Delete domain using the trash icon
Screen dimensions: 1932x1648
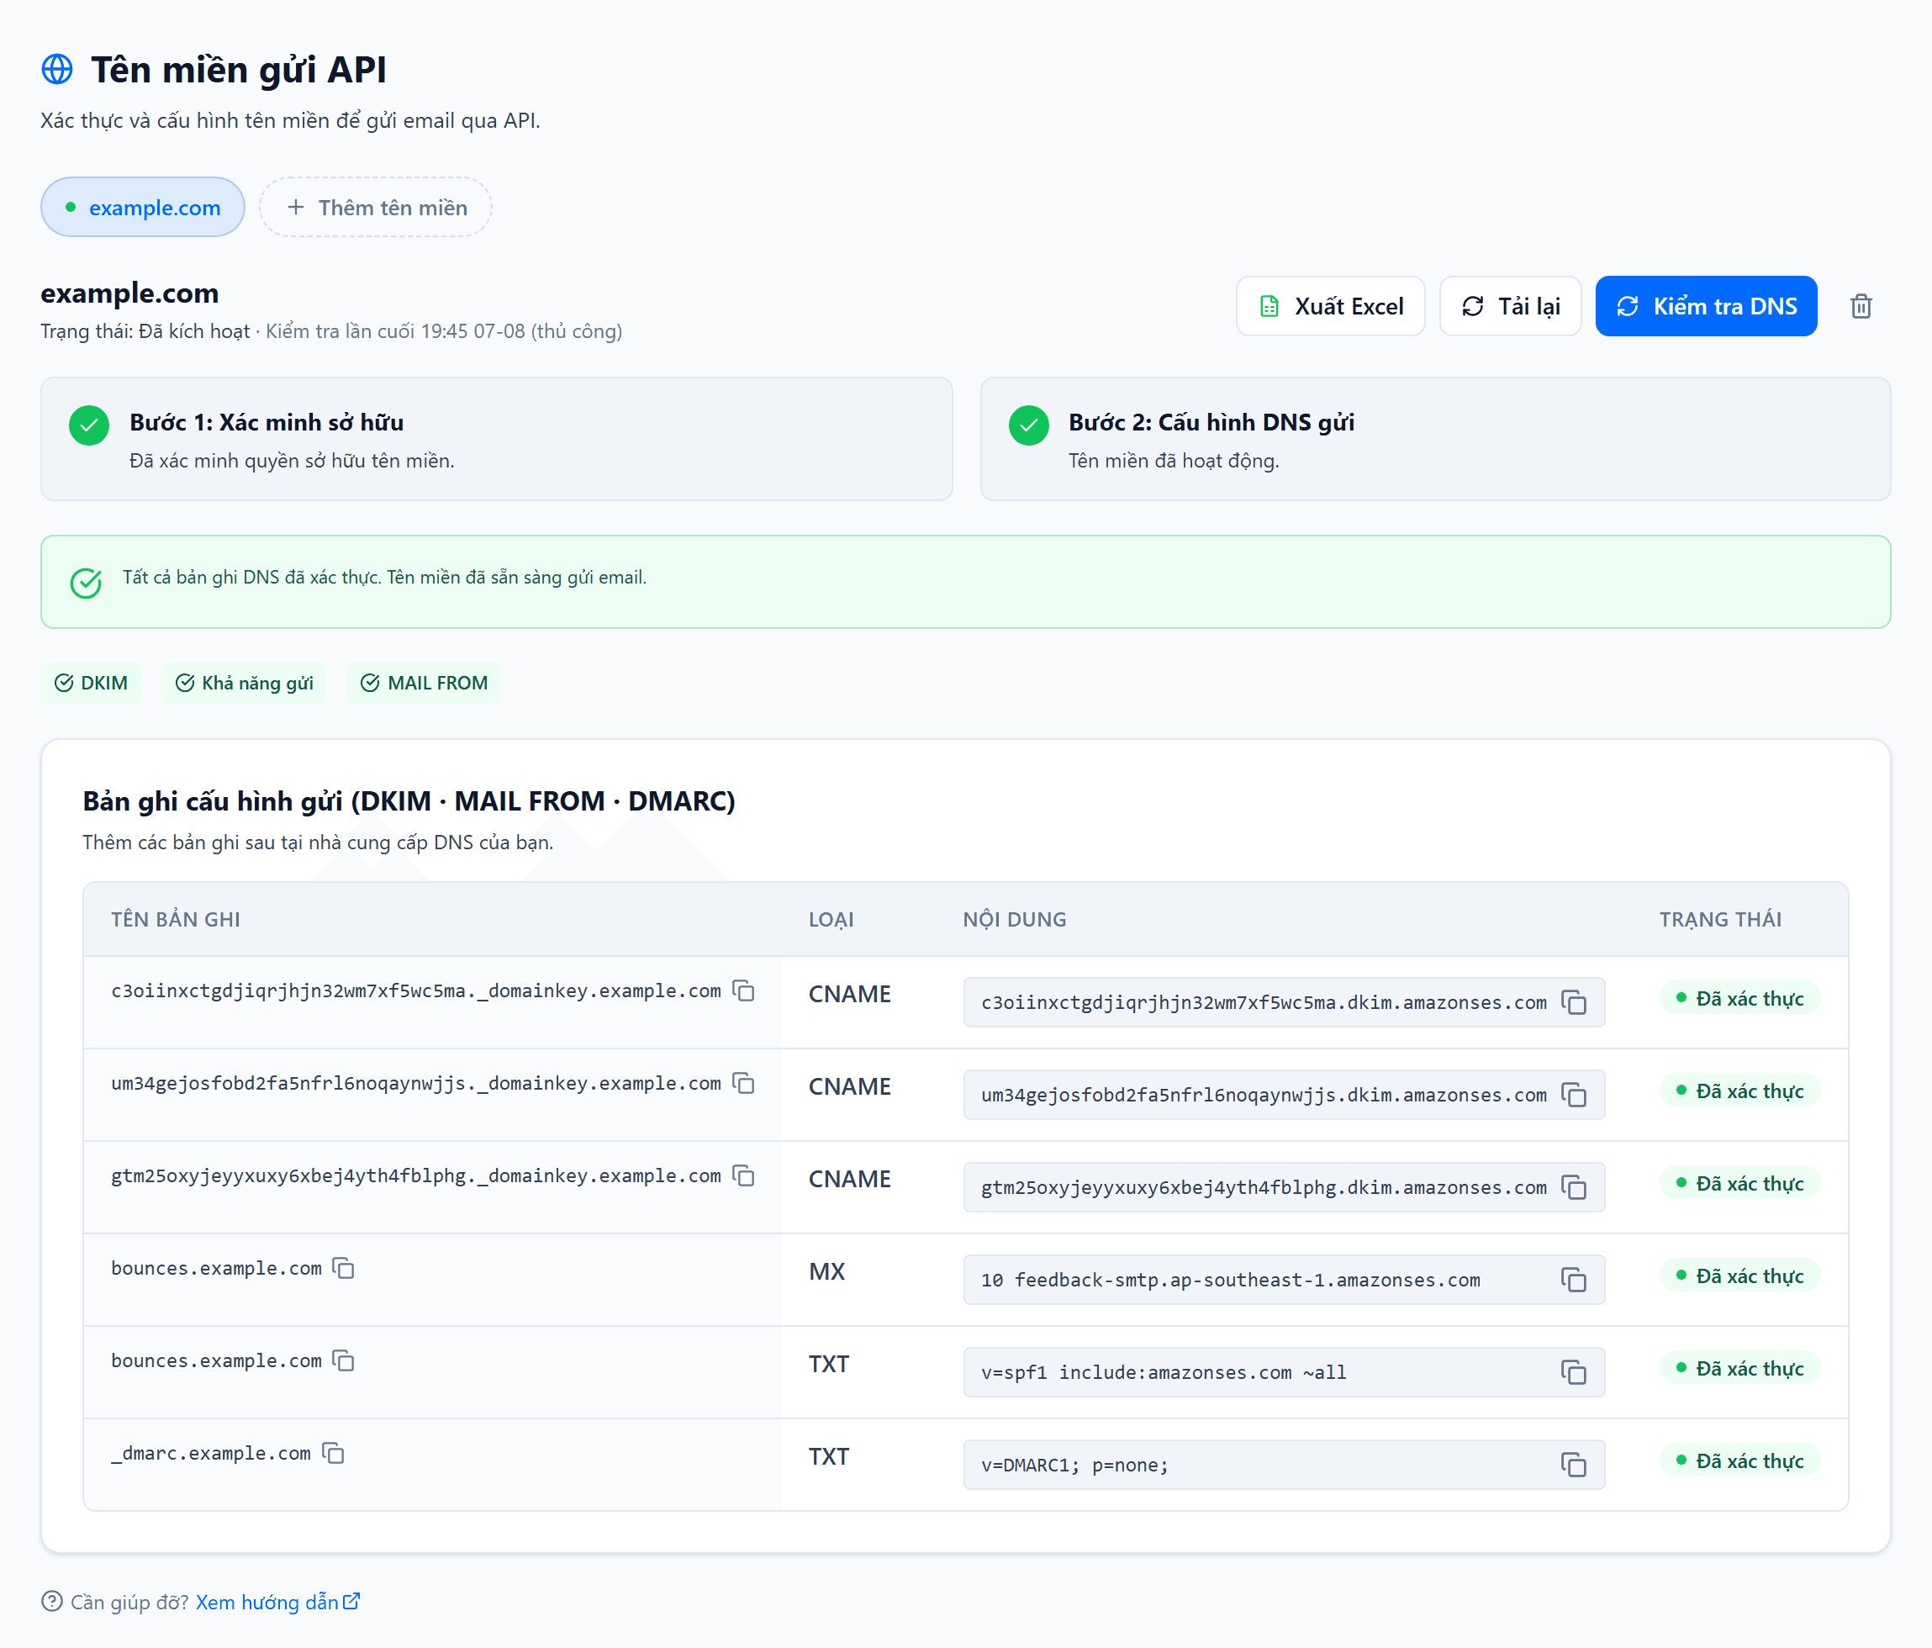(1861, 306)
